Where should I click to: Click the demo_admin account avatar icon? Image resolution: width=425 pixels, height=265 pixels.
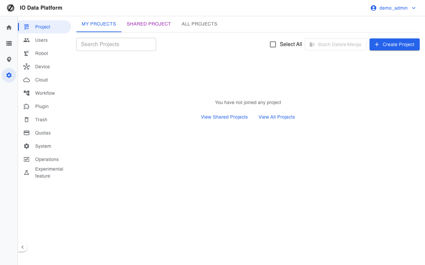pyautogui.click(x=374, y=8)
